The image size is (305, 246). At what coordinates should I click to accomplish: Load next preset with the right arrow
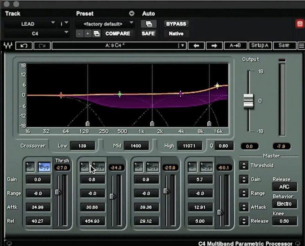click(x=214, y=45)
